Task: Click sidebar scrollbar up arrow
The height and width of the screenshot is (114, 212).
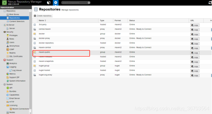Action: (x=30, y=11)
